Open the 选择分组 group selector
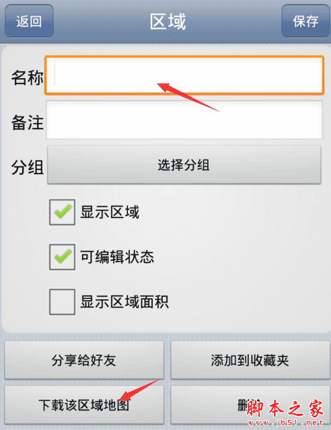The image size is (331, 430). coord(184,165)
